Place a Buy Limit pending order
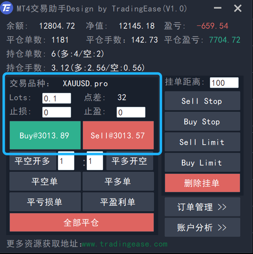Viewport: 253px width, 254px height. 202,163
